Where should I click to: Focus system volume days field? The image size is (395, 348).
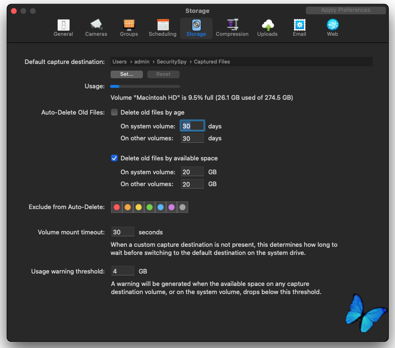(192, 126)
